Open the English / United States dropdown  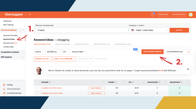(x=149, y=30)
